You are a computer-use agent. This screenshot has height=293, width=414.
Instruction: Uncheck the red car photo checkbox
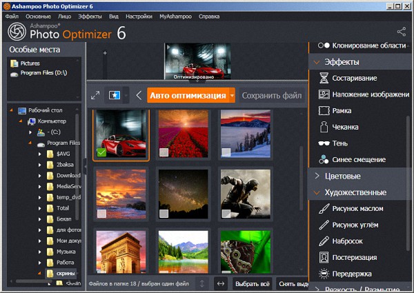point(101,152)
